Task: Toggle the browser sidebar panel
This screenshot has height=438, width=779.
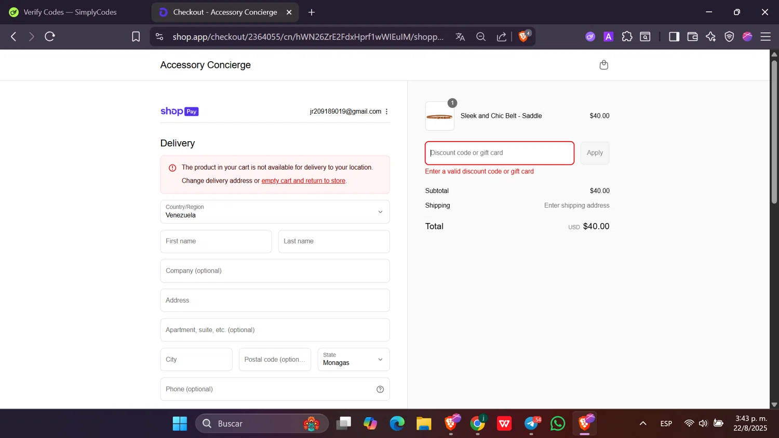Action: 674,36
